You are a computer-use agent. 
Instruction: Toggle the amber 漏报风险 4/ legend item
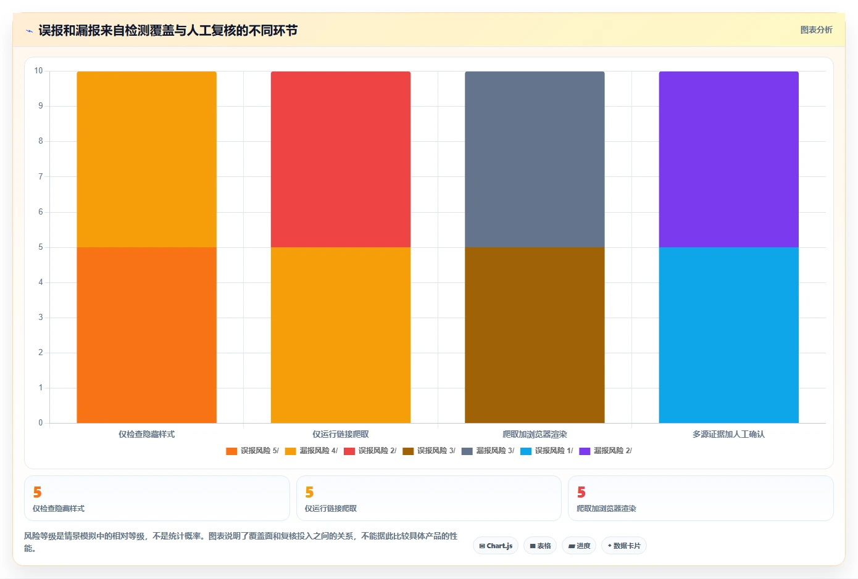(311, 451)
